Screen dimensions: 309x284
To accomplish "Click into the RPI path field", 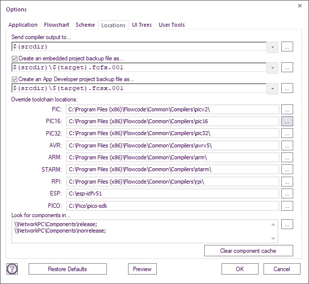I will [173, 182].
